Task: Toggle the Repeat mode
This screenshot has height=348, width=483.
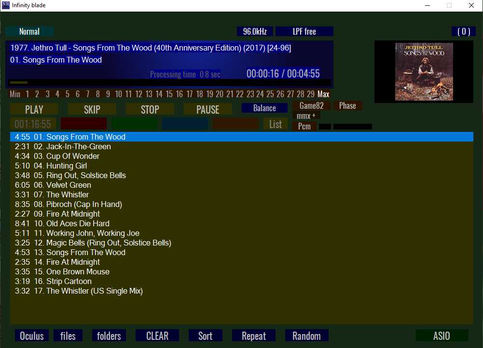Action: [x=254, y=335]
